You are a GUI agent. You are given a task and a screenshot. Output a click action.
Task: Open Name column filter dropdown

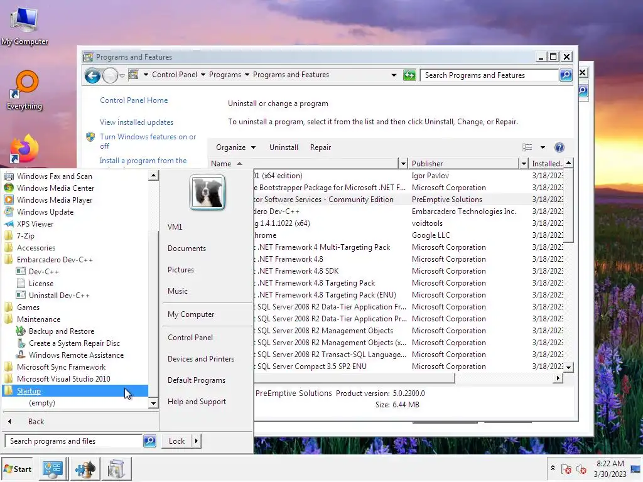pyautogui.click(x=403, y=164)
